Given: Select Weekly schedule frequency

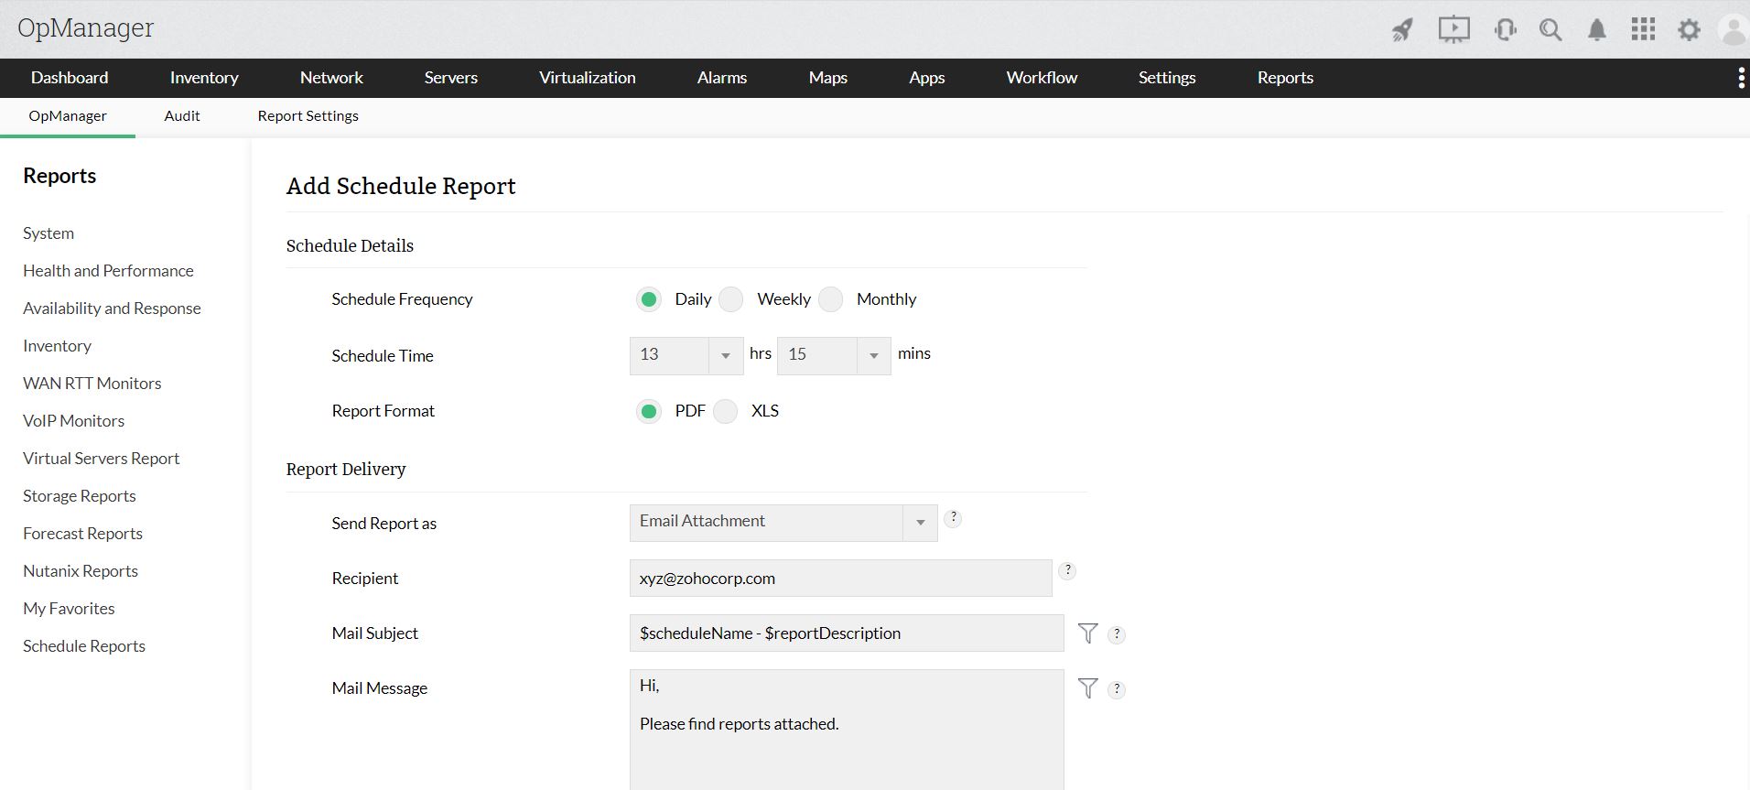Looking at the screenshot, I should (x=731, y=299).
